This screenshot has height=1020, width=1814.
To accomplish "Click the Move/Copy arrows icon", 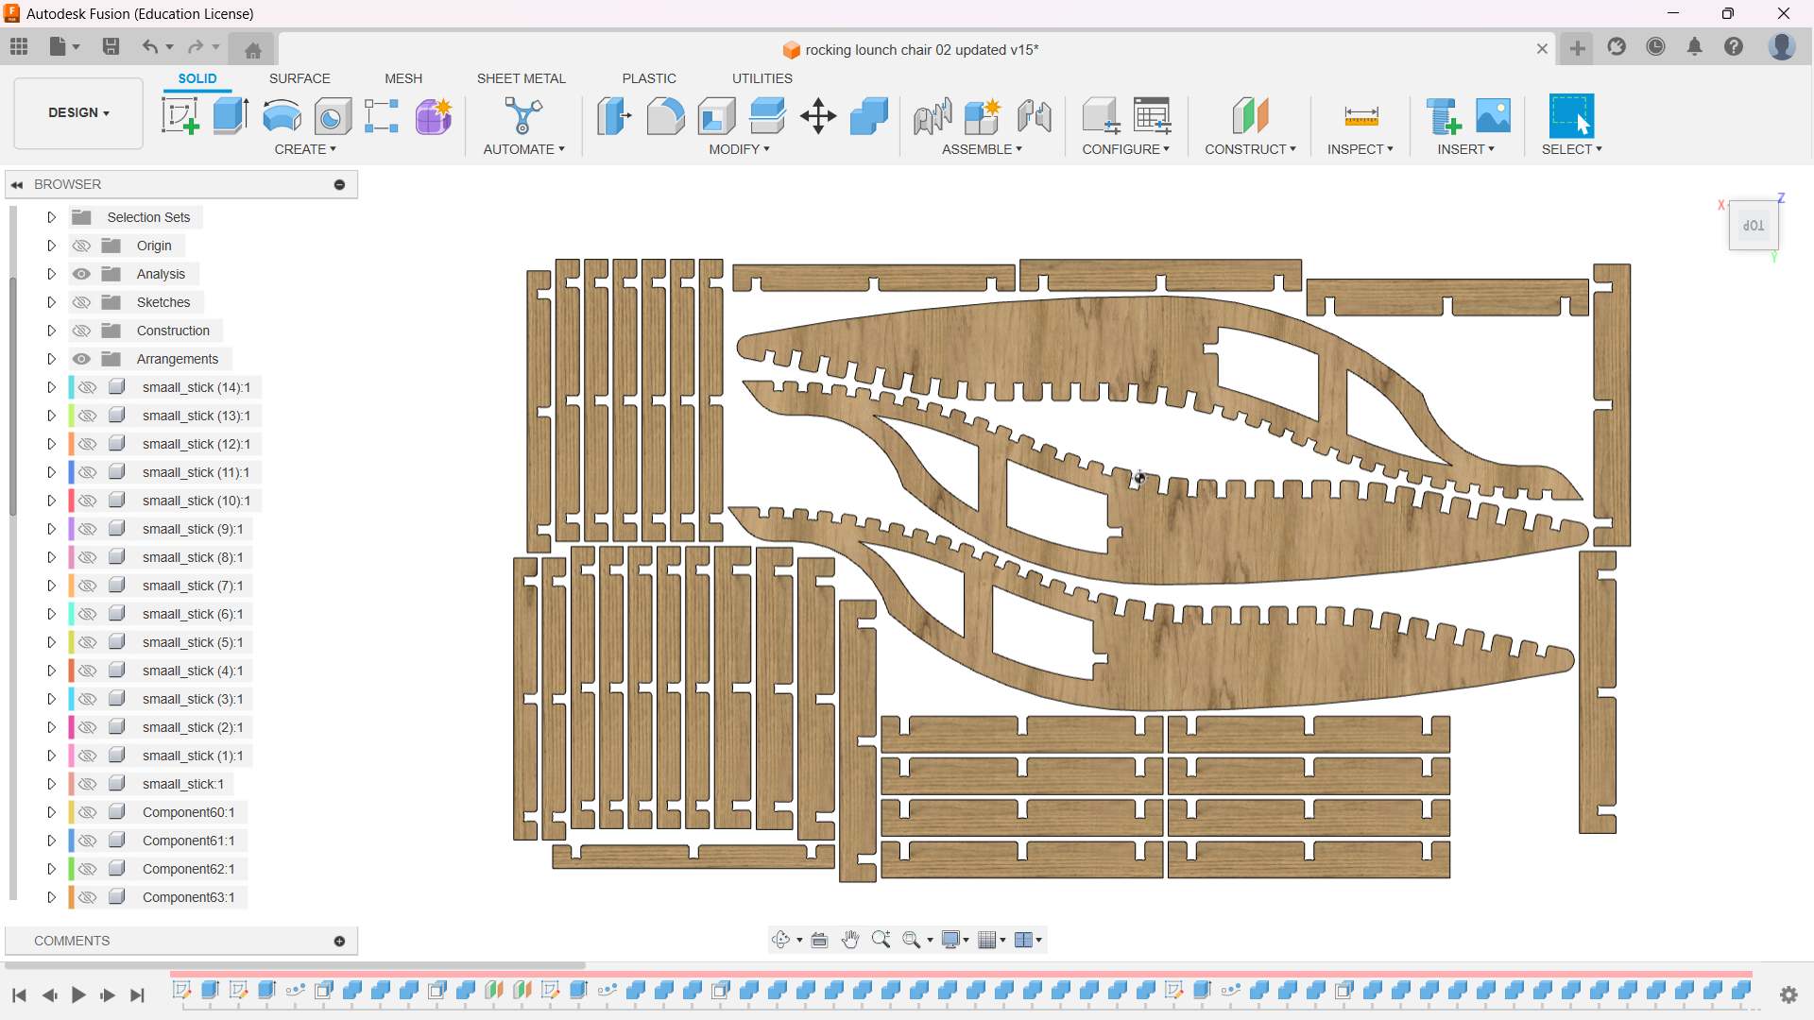I will pyautogui.click(x=817, y=116).
